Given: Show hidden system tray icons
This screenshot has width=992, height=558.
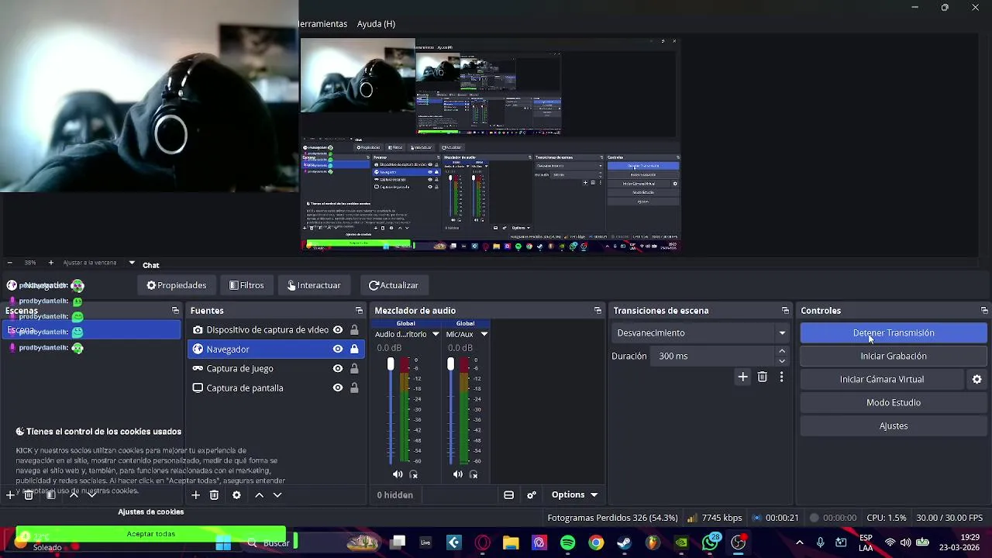Looking at the screenshot, I should (x=800, y=542).
